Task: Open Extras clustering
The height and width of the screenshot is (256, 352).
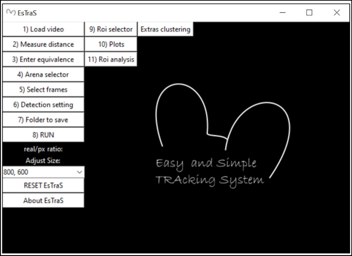Action: (x=165, y=29)
